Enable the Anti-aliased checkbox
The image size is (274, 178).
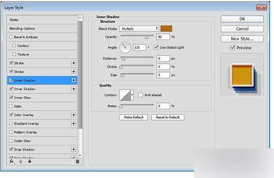pos(140,95)
